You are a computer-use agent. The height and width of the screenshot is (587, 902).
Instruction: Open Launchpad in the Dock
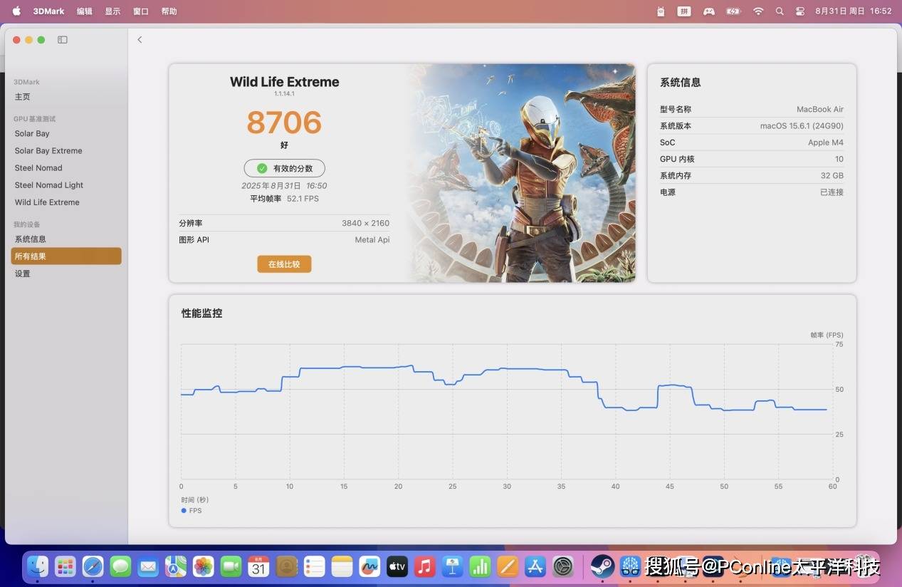tap(65, 566)
